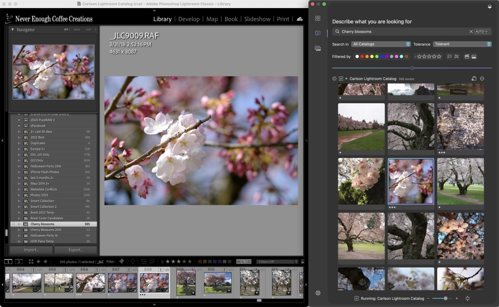Clear the Cherry blossoms search text
Viewport: 499px width, 307px height.
tap(471, 32)
